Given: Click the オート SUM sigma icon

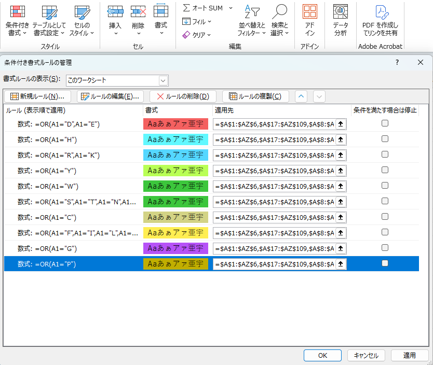Looking at the screenshot, I should click(x=186, y=8).
